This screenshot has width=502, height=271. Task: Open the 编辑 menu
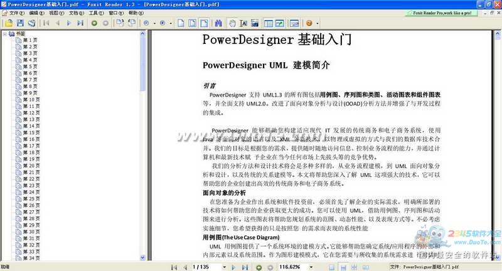pyautogui.click(x=37, y=13)
